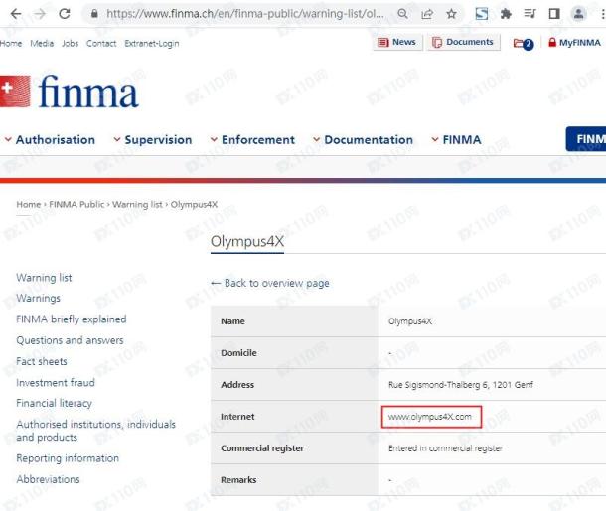Open the media control playlist icon

[x=530, y=14]
